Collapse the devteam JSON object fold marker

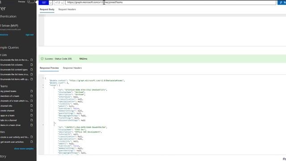[43, 88]
